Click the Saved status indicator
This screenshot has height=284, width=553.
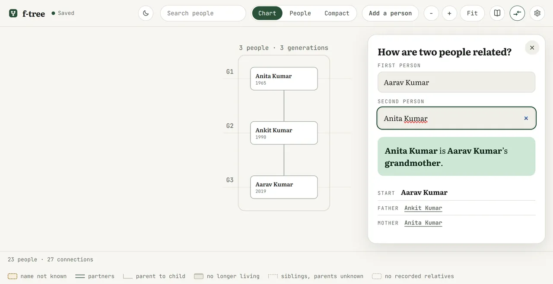(63, 13)
